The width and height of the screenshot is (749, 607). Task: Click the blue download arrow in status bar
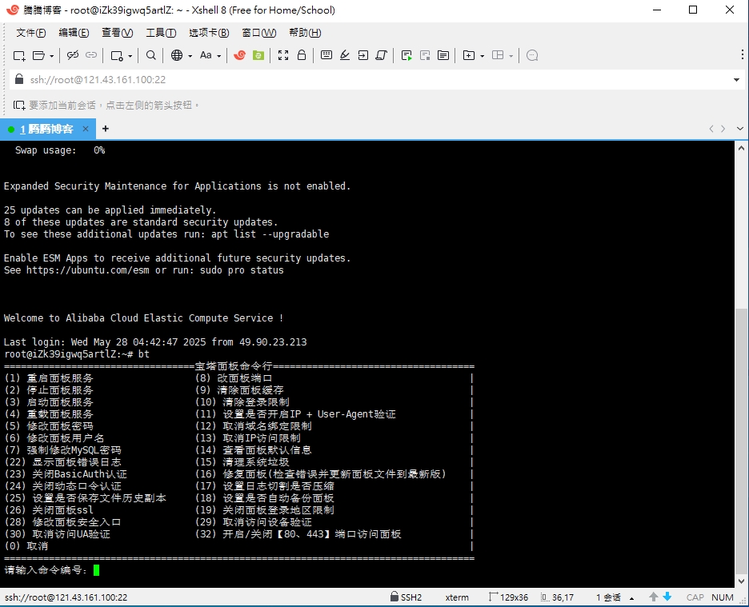667,597
